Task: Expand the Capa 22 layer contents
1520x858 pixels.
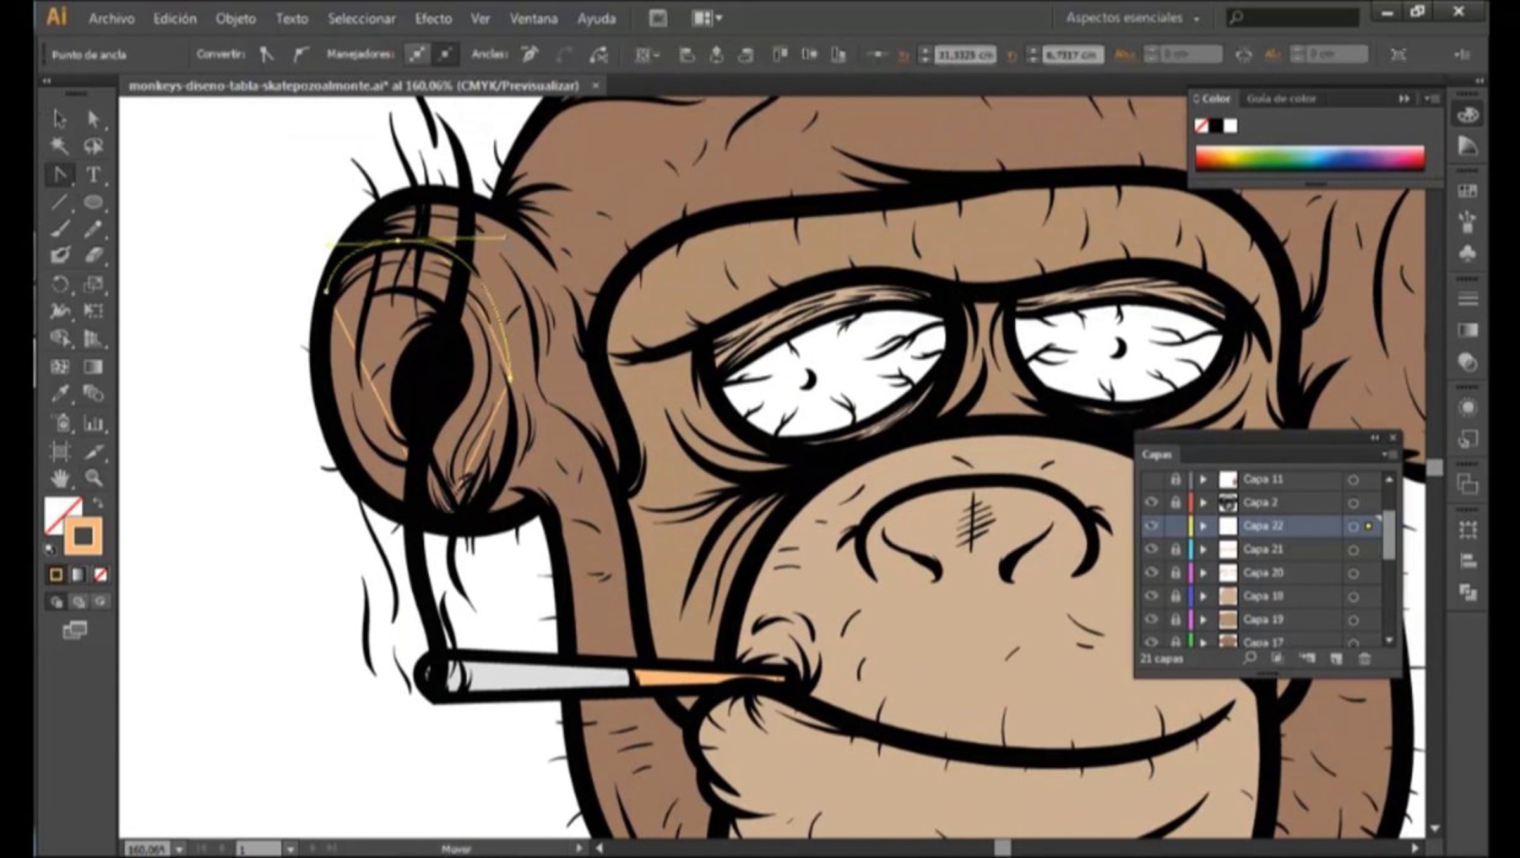Action: (x=1203, y=526)
